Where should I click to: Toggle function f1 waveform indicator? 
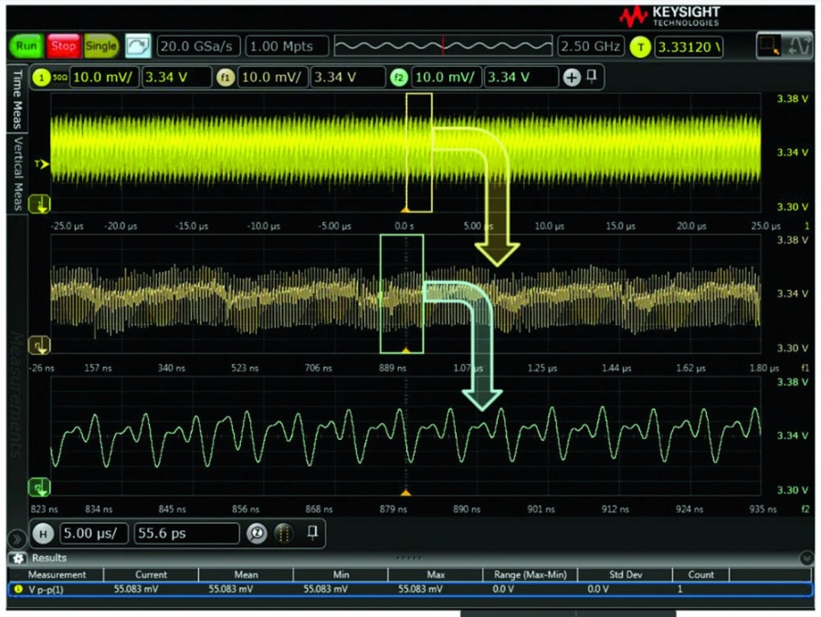(x=224, y=78)
